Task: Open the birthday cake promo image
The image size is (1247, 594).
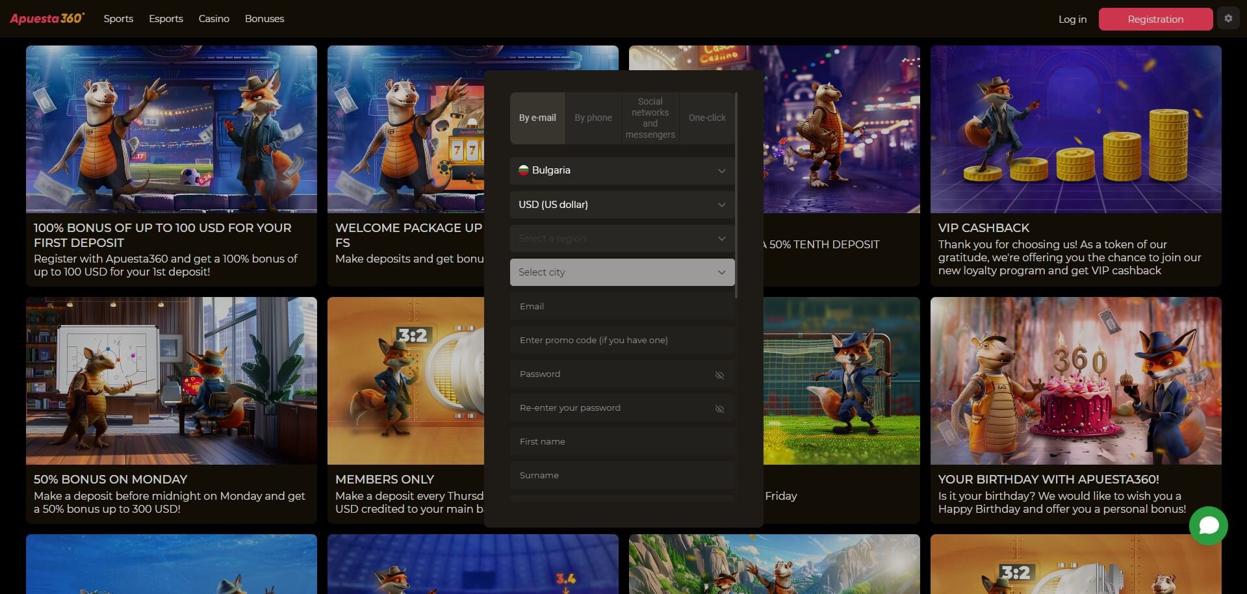Action: (x=1075, y=381)
